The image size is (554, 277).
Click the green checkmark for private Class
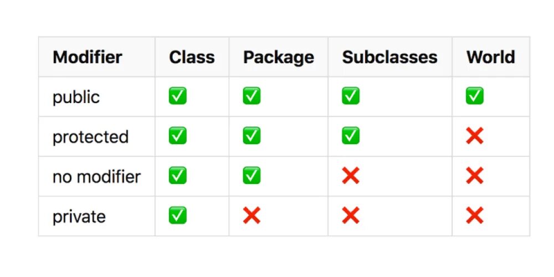click(x=178, y=216)
